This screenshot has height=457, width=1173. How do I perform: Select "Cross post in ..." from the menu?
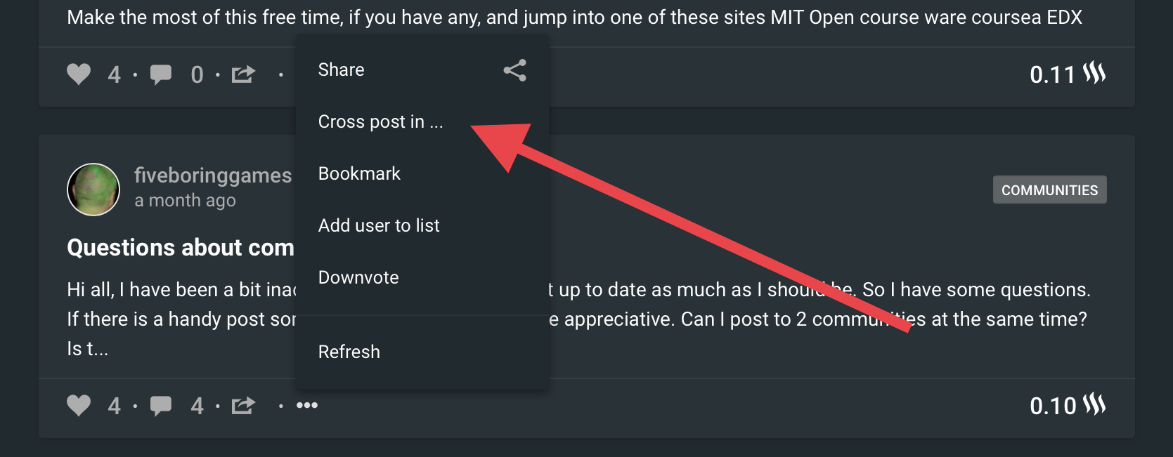[x=380, y=122]
